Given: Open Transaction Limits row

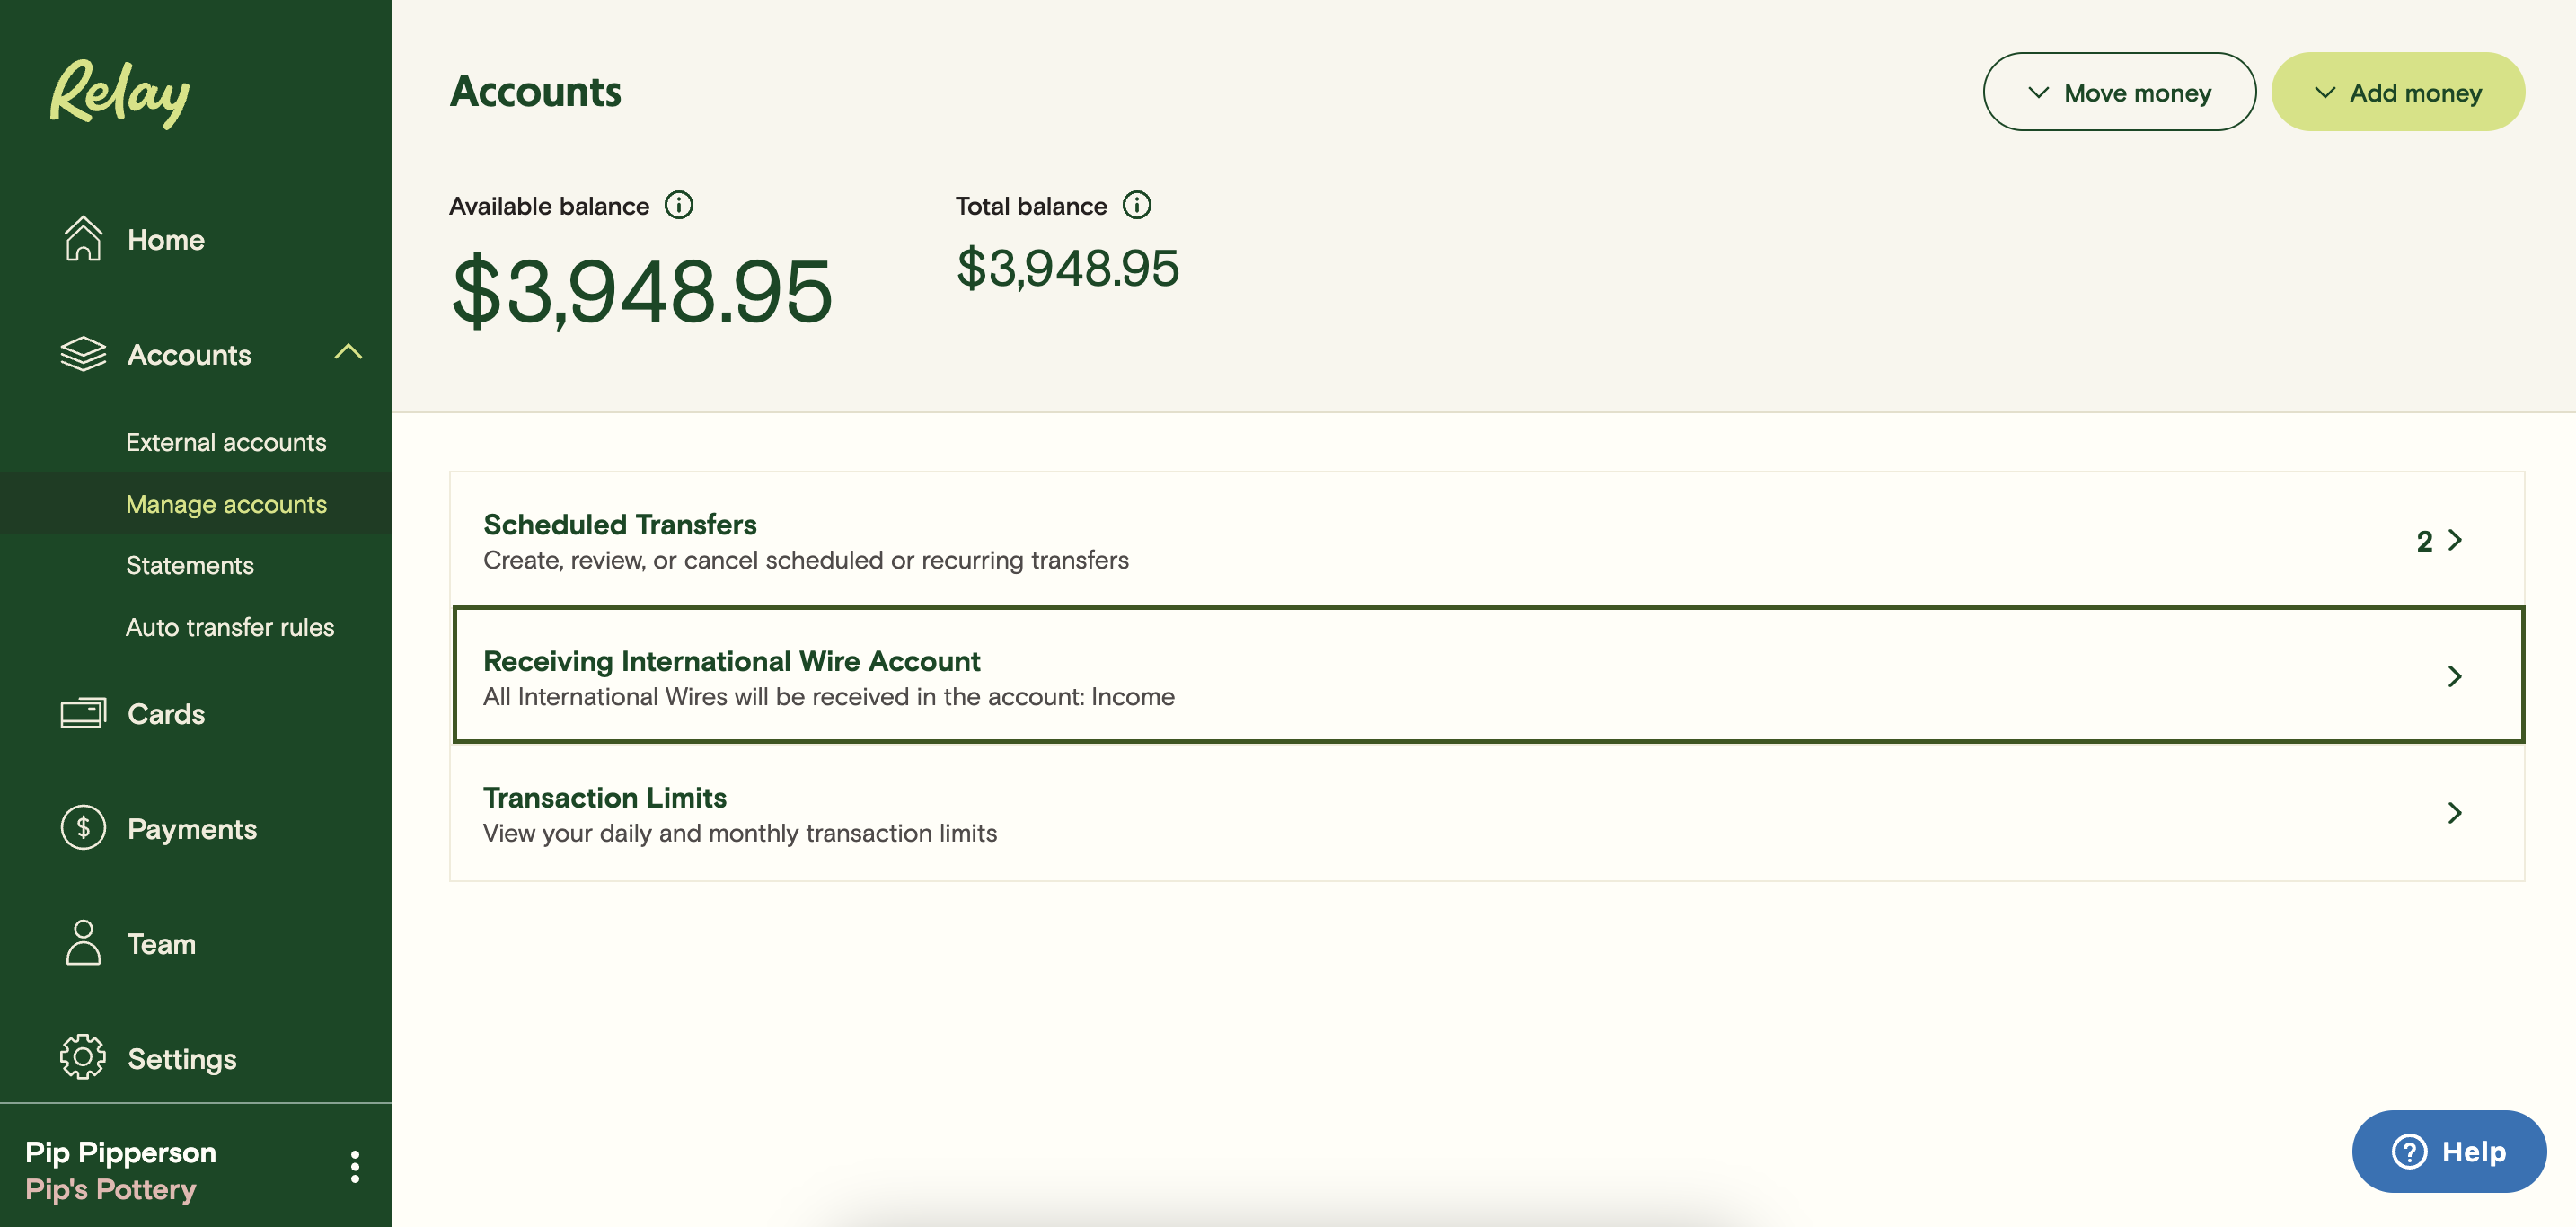Looking at the screenshot, I should coord(1487,814).
